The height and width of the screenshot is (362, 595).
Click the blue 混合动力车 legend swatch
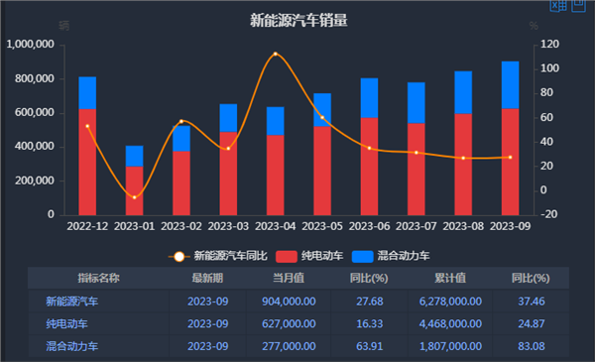362,257
